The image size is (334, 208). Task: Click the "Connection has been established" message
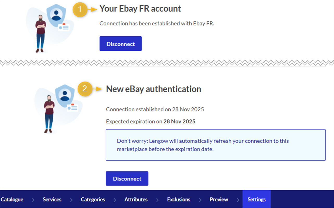click(x=157, y=23)
